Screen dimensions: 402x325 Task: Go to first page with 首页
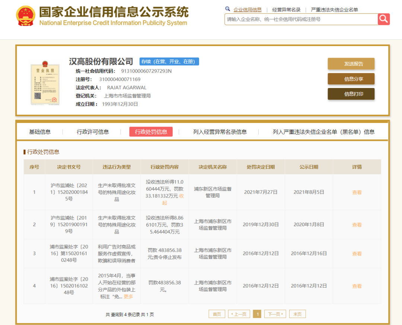[x=217, y=314]
